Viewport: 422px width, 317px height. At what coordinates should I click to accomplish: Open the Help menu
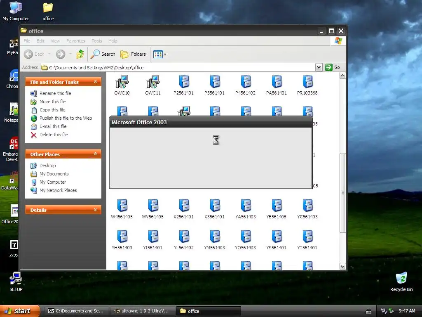click(x=113, y=41)
